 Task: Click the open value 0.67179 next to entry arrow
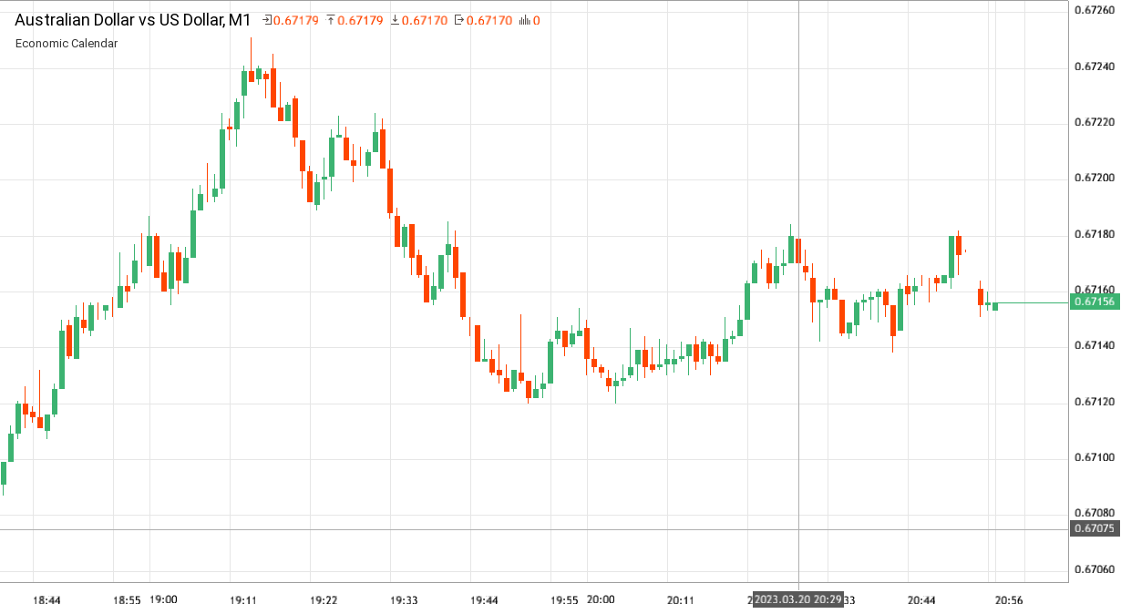pyautogui.click(x=297, y=20)
